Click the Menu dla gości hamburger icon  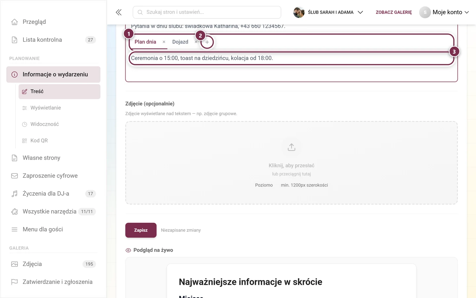(x=15, y=229)
